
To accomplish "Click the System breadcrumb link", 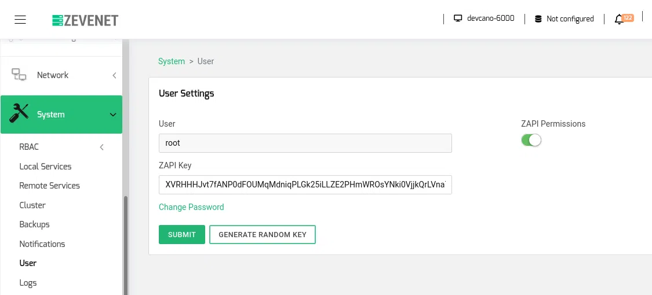I will (172, 61).
